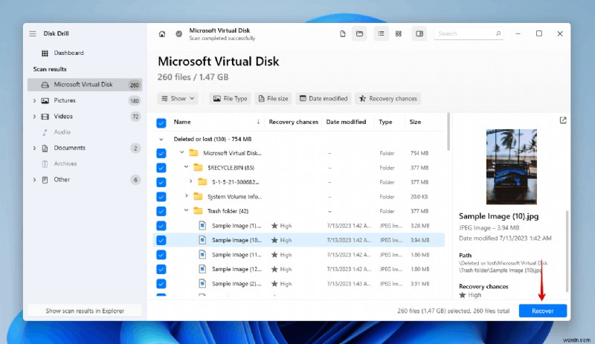This screenshot has height=344, width=595.
Task: Filter by Recovery chances
Action: pyautogui.click(x=387, y=99)
